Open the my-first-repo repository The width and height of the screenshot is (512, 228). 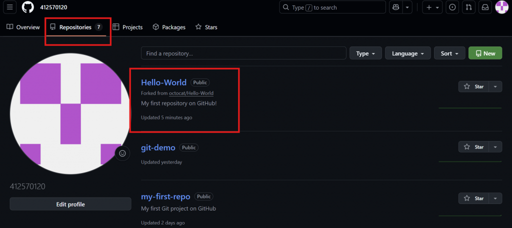[165, 196]
